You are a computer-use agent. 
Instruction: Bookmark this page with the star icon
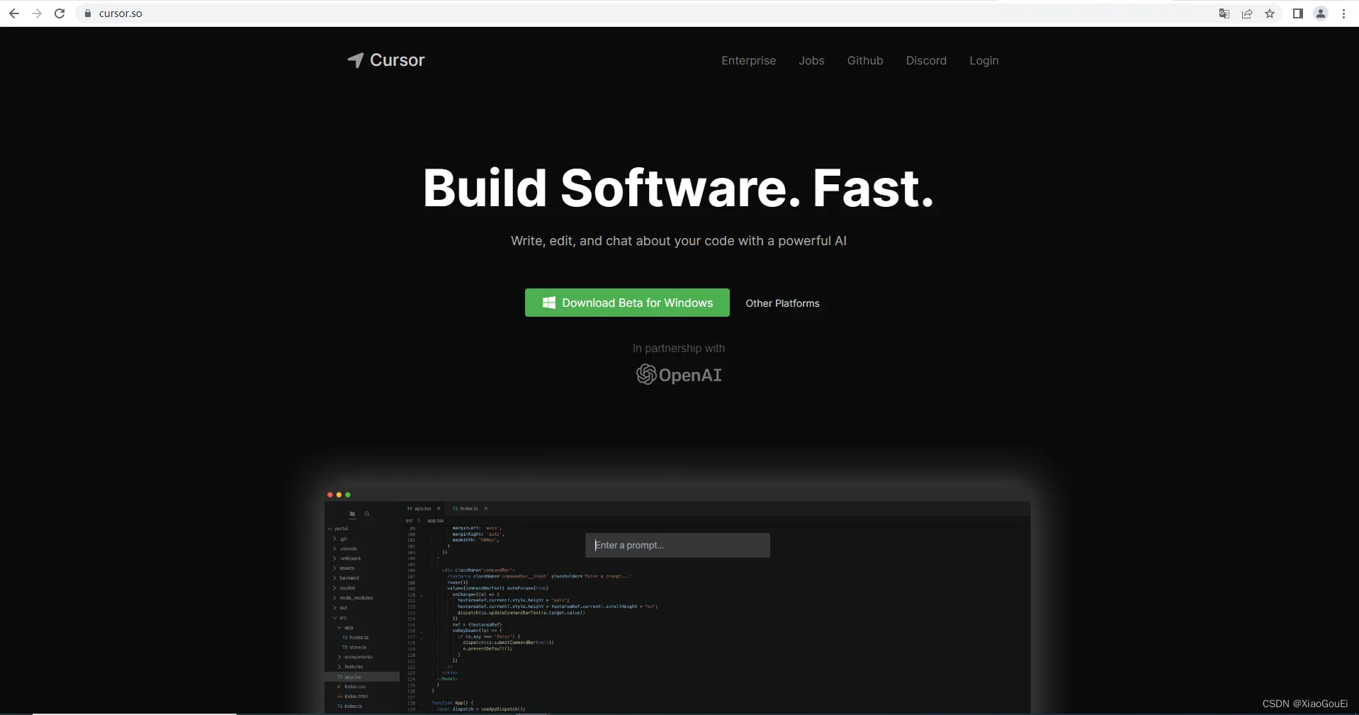(x=1270, y=13)
